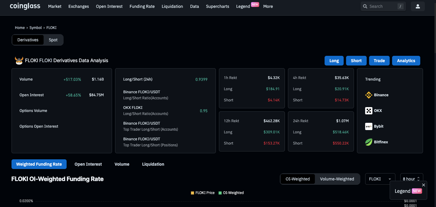Click the slash shortcut key badge
The height and width of the screenshot is (207, 436).
coord(401,6)
